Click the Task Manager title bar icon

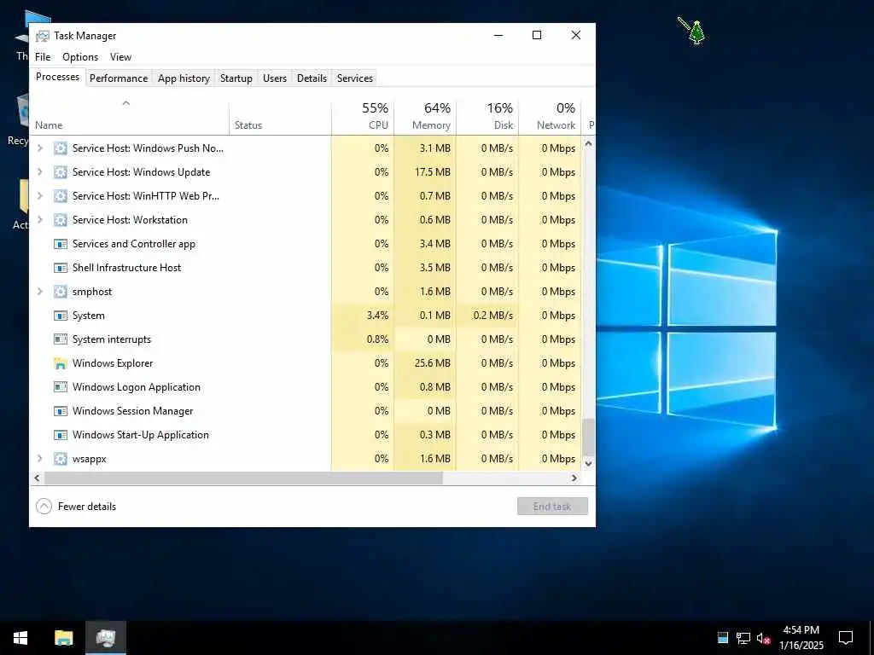point(43,36)
